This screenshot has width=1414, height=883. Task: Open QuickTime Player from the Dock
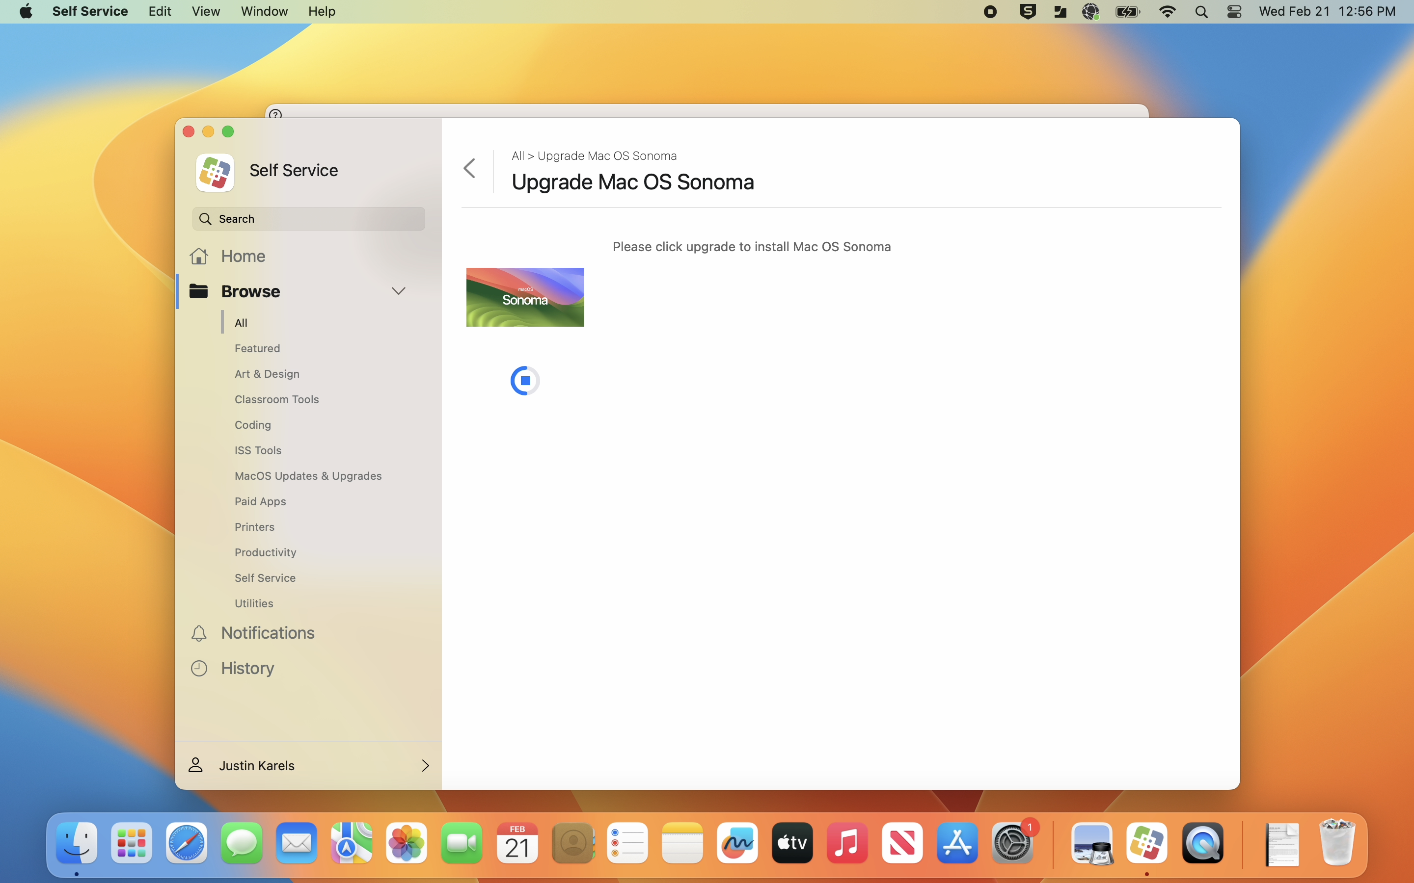(x=1202, y=843)
